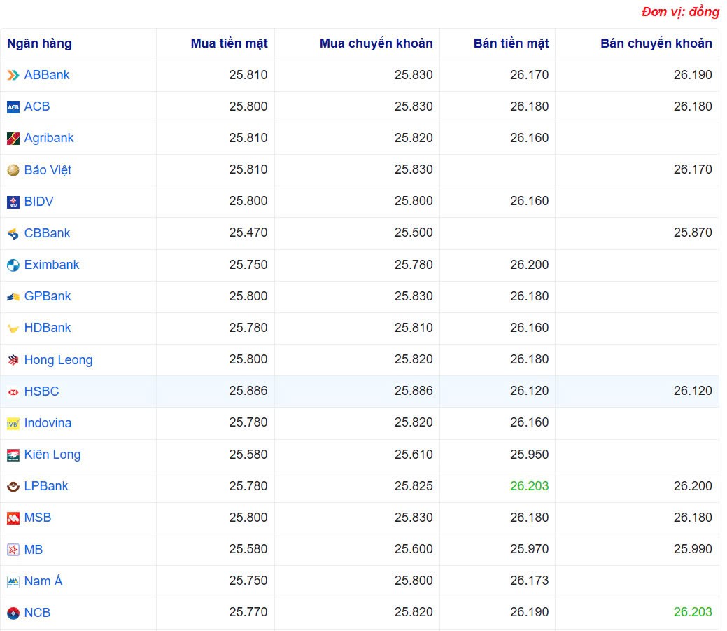This screenshot has height=631, width=727.
Task: Go to the Hong Leong bank page
Action: click(x=58, y=360)
